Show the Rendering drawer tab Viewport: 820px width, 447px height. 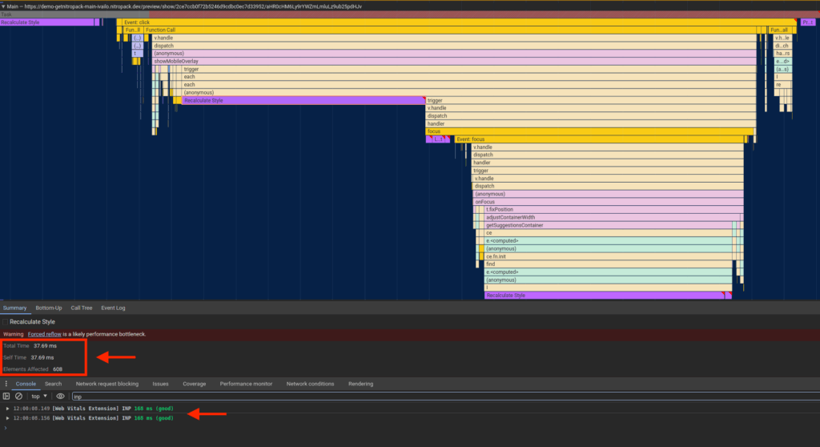coord(360,384)
